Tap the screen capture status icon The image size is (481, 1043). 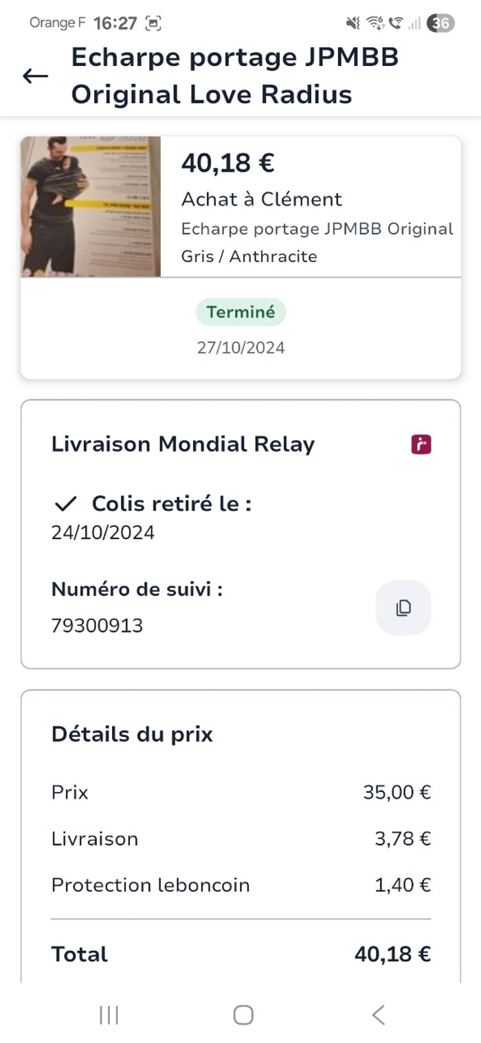153,23
